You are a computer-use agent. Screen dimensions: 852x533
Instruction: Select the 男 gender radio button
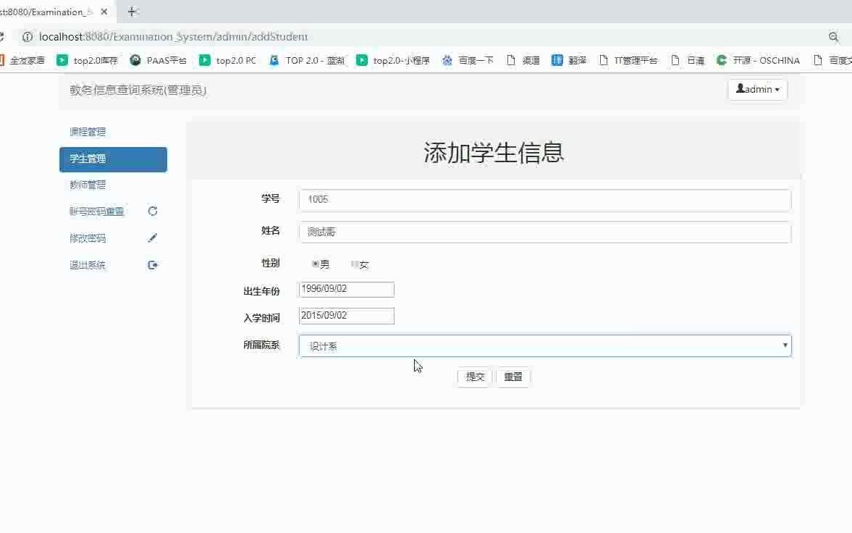pyautogui.click(x=315, y=264)
